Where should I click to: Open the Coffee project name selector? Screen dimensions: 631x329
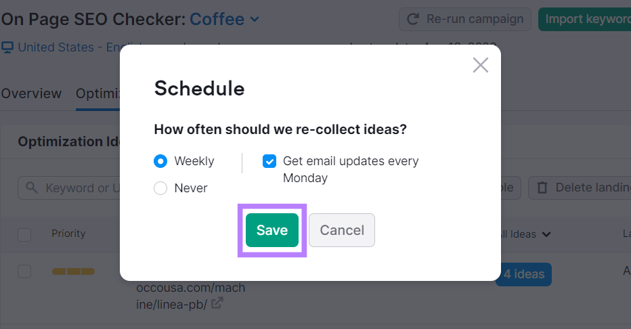pyautogui.click(x=217, y=19)
